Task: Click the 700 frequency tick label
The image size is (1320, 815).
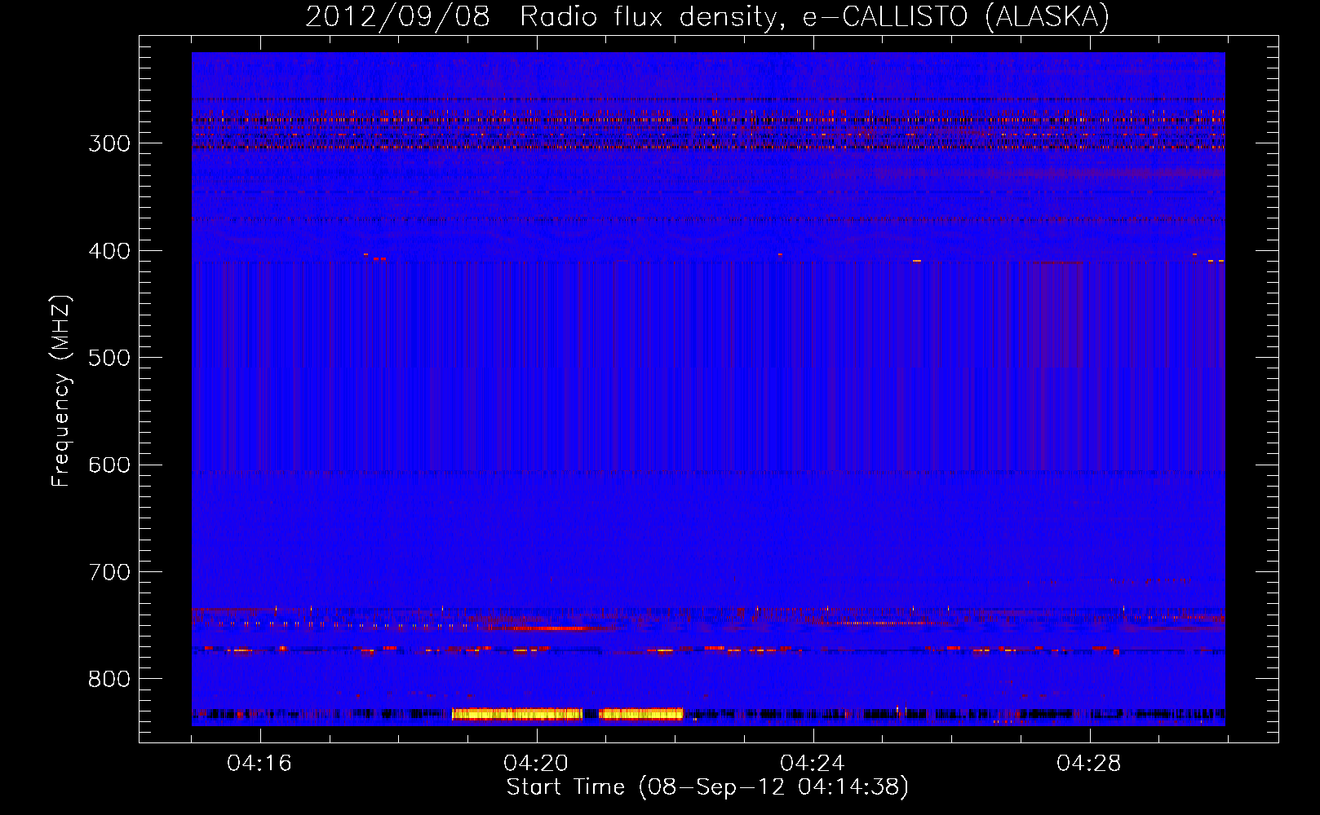Action: [x=109, y=572]
